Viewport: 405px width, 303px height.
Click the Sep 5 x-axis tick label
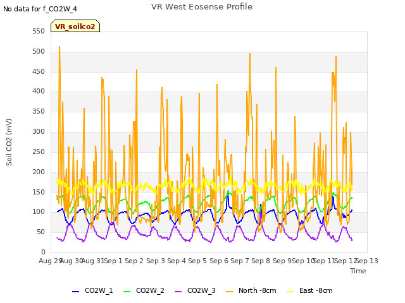point(197,261)
